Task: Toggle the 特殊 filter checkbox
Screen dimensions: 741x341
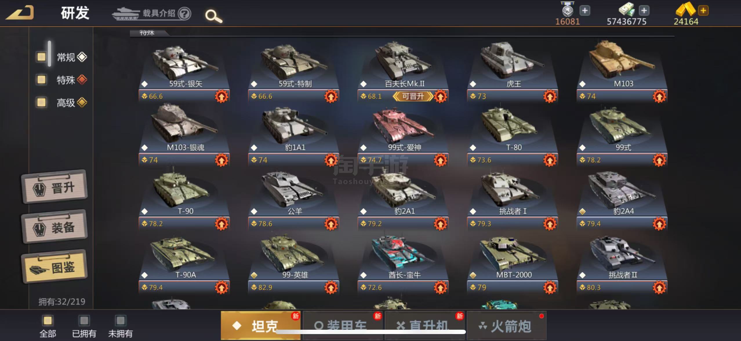Action: point(41,80)
